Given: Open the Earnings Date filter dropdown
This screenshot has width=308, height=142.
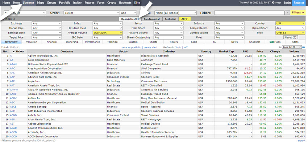Looking at the screenshot, I should click(47, 33).
